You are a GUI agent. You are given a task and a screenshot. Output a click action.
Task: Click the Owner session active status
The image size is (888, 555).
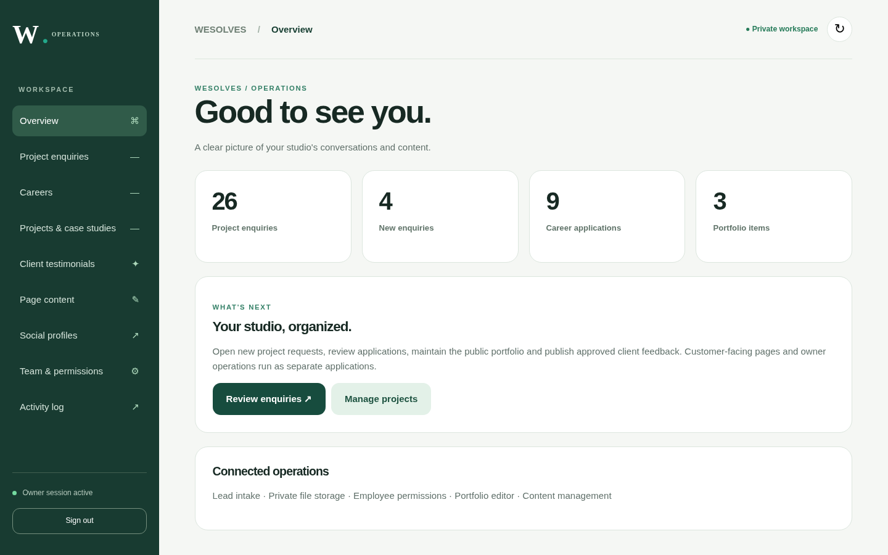[52, 493]
